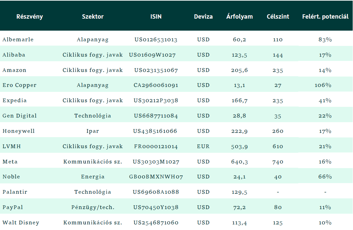The image size is (353, 230).
Task: Select the Palantir price 129,5
Action: point(239,192)
